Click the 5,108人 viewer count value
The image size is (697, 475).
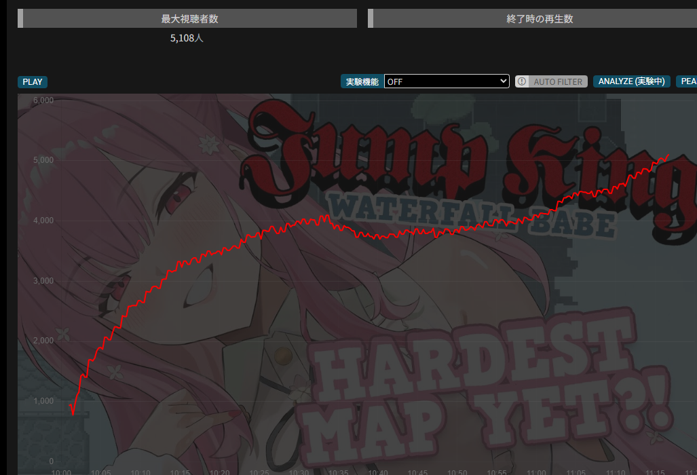187,38
